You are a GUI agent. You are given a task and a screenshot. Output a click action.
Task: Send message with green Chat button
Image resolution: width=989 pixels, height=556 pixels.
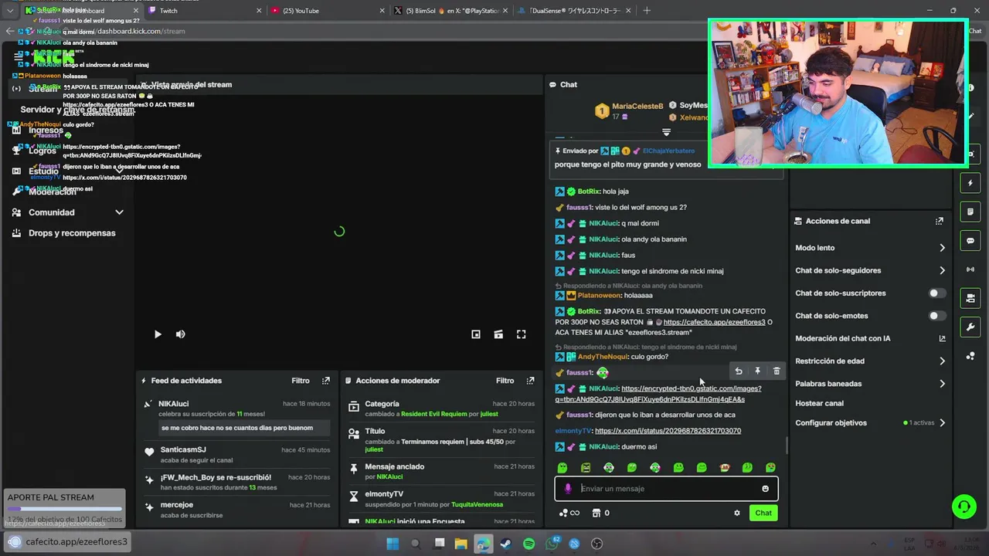(763, 513)
